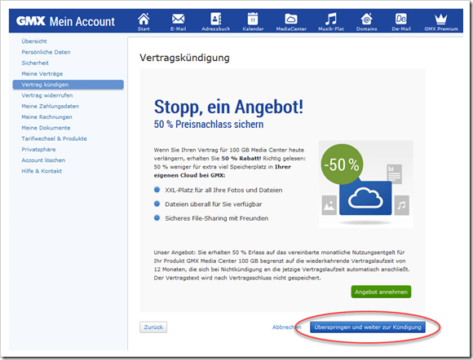Open Sicherheit settings in sidebar
This screenshot has width=473, height=360.
pyautogui.click(x=35, y=63)
